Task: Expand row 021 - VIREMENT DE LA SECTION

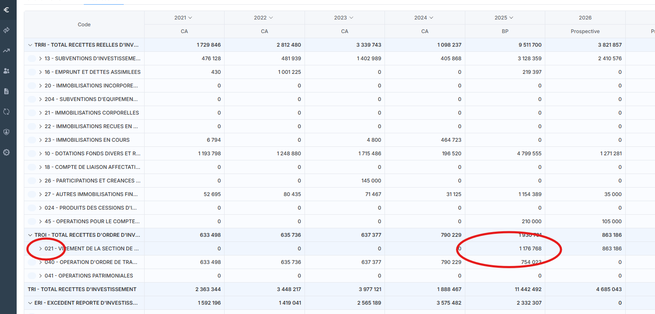Action: (40, 249)
